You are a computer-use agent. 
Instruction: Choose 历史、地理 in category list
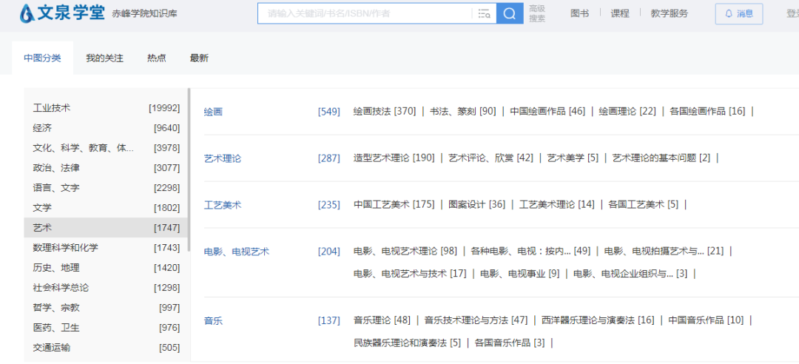[56, 268]
